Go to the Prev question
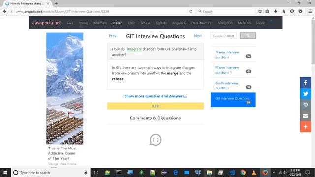Screen dimensions: 315x177 [113, 36]
